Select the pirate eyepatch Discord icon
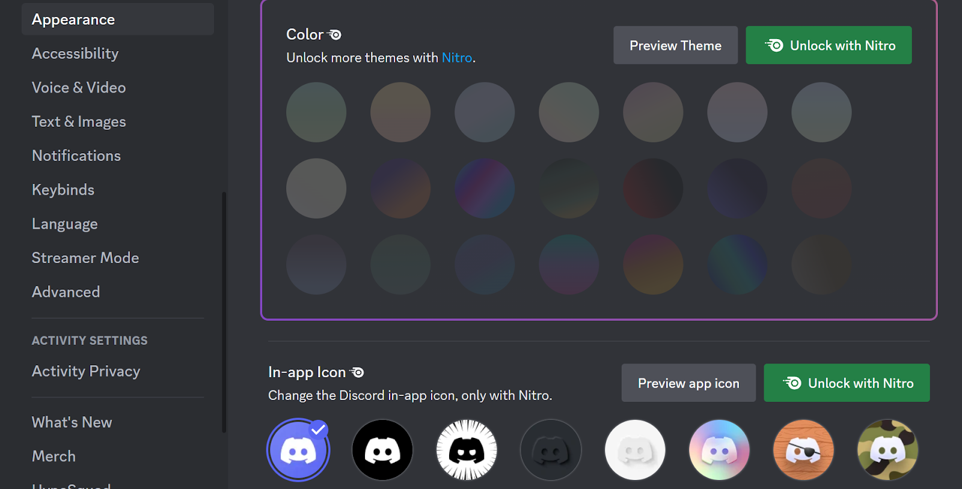This screenshot has width=962, height=489. pos(803,450)
